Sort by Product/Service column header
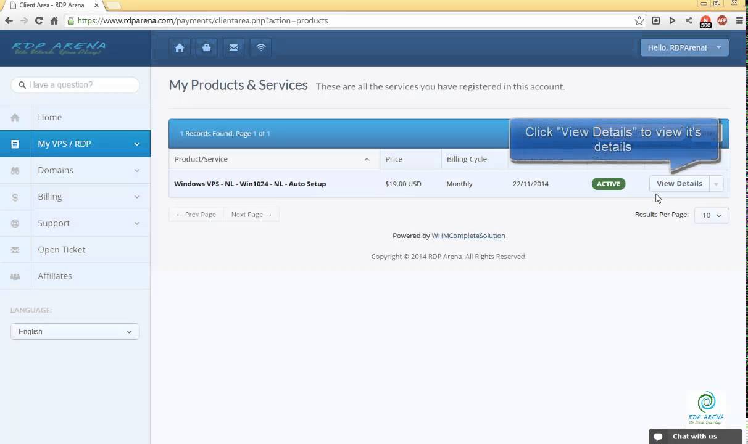 tap(274, 159)
